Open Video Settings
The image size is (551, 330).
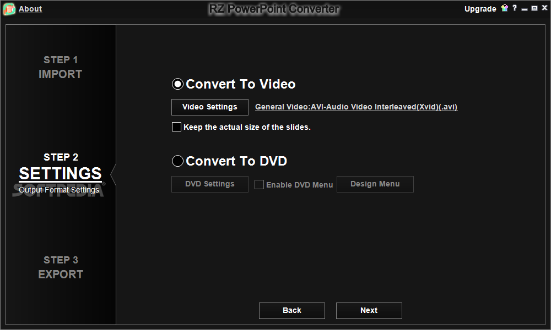210,107
